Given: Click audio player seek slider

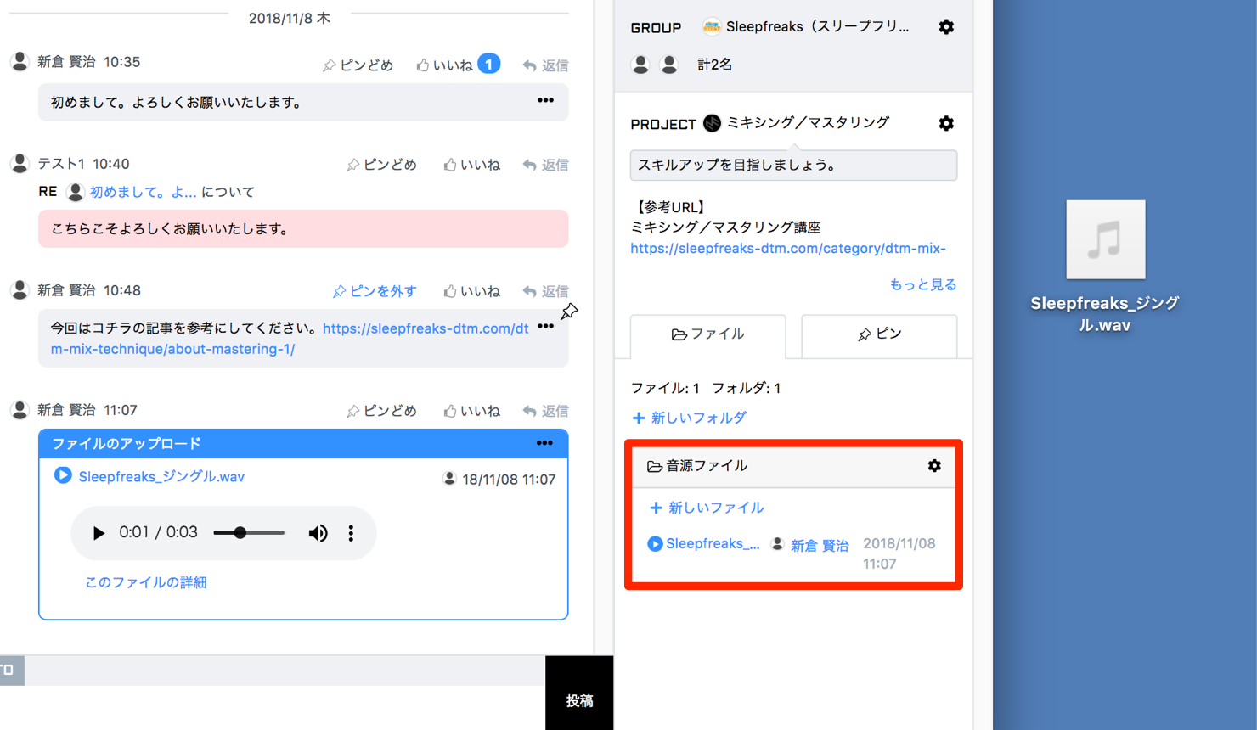Looking at the screenshot, I should pos(249,533).
